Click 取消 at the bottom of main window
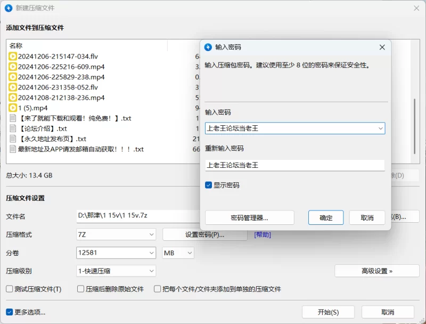 [388, 312]
